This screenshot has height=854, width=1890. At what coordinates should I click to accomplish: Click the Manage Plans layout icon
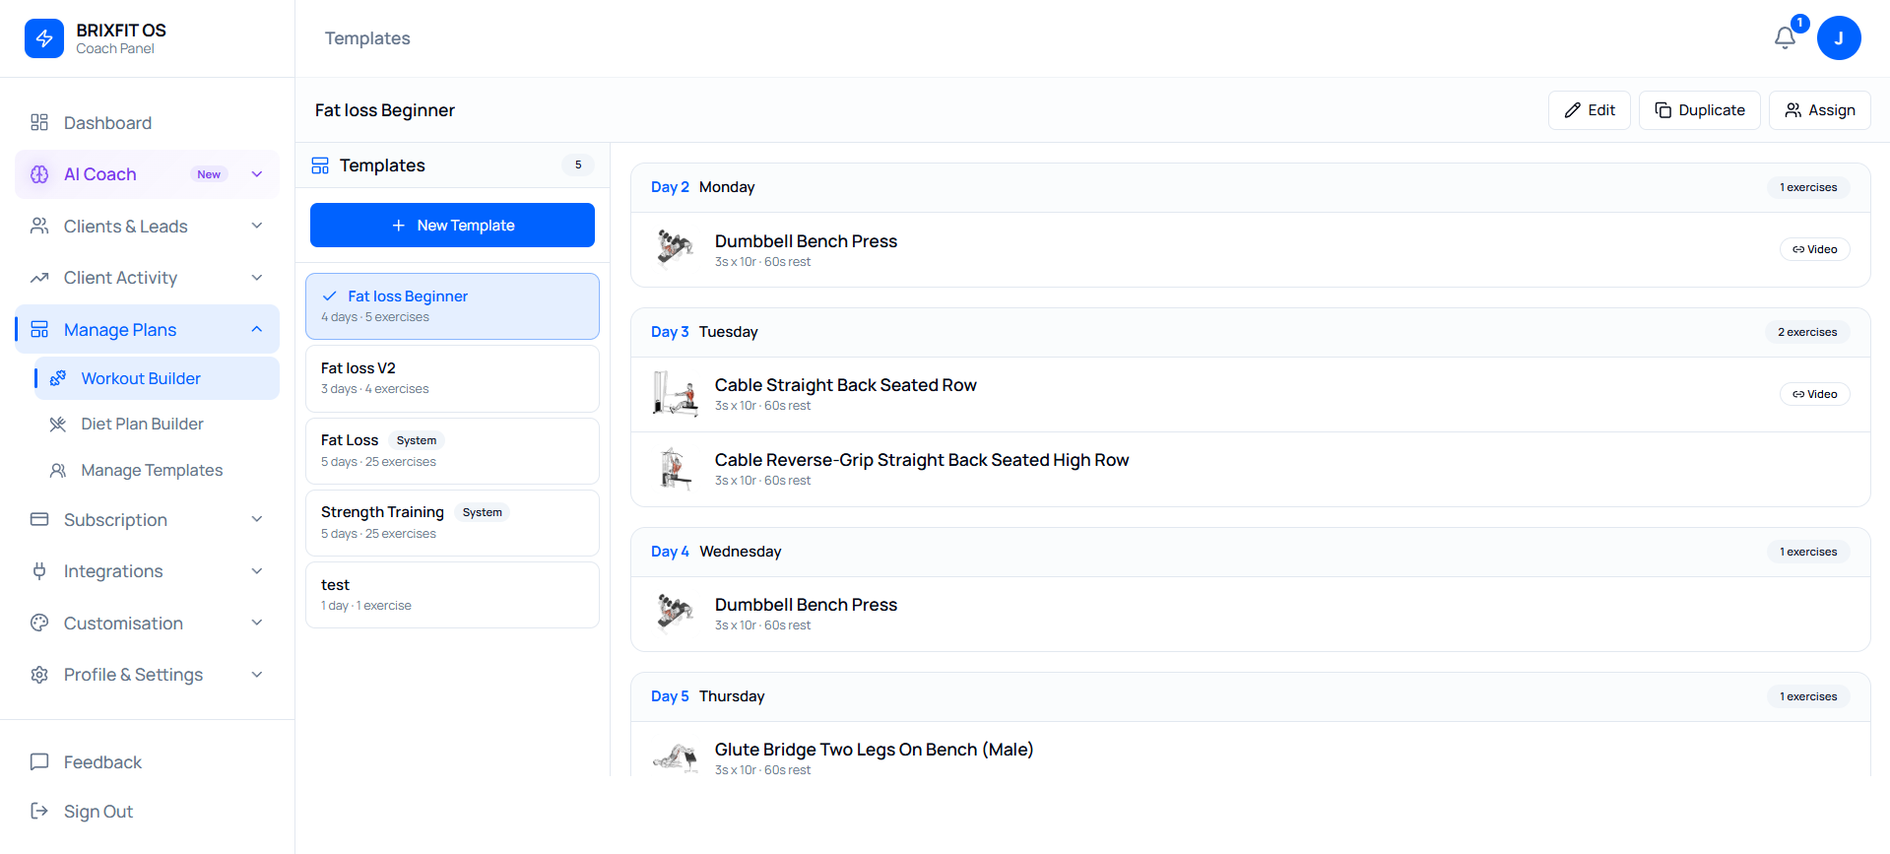[x=39, y=329]
